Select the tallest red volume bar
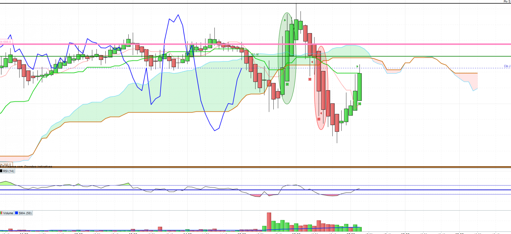 269,222
